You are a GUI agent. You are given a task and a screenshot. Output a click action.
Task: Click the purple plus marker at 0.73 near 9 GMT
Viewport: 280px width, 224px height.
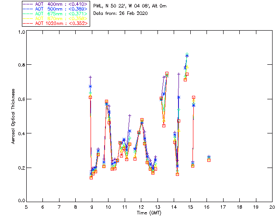point(91,77)
